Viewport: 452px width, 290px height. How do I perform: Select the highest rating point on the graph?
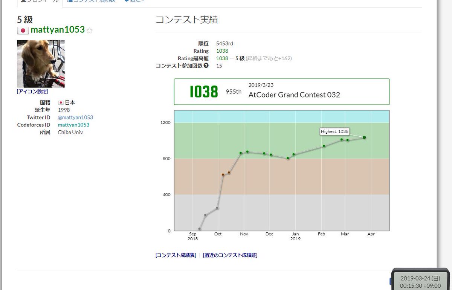363,137
